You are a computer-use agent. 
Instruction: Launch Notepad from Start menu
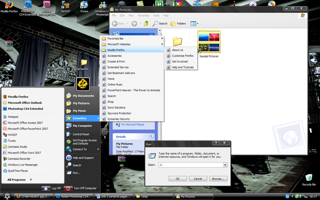click(x=11, y=117)
